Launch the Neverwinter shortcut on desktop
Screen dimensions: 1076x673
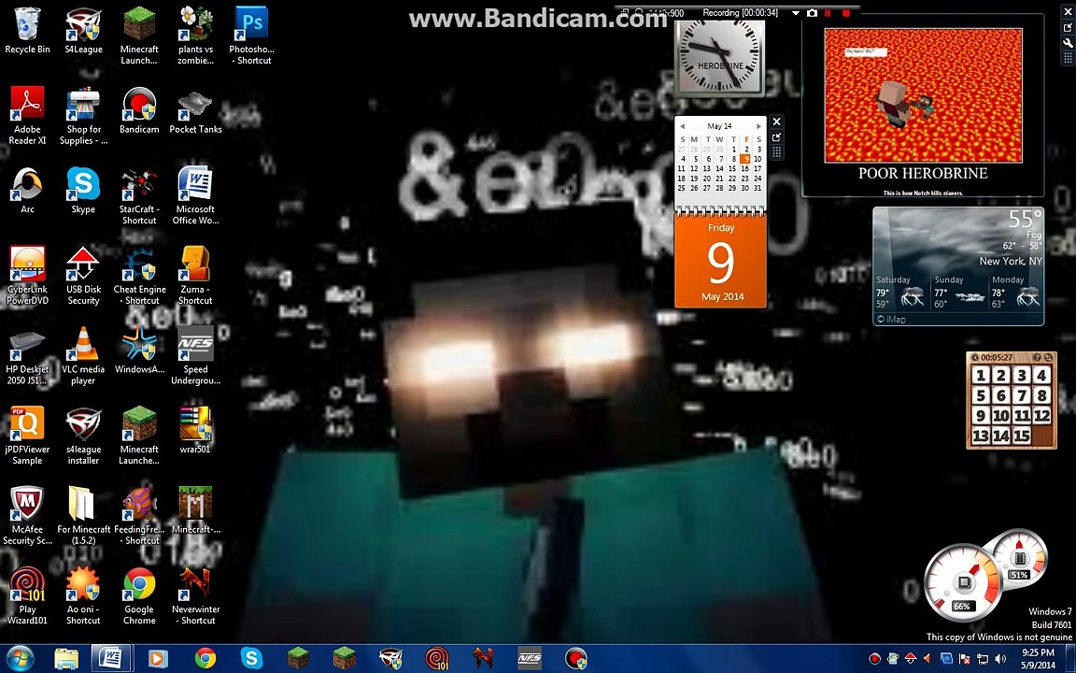pos(195,595)
